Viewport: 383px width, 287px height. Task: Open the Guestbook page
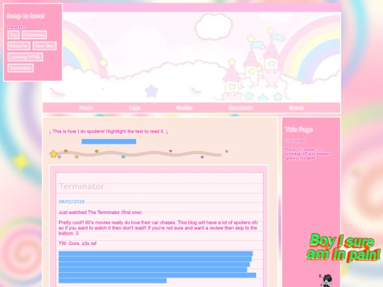[240, 108]
